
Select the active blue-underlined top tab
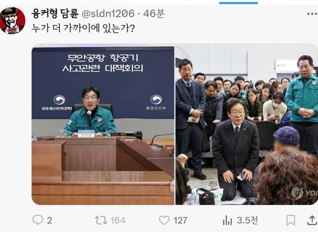click(x=238, y=3)
